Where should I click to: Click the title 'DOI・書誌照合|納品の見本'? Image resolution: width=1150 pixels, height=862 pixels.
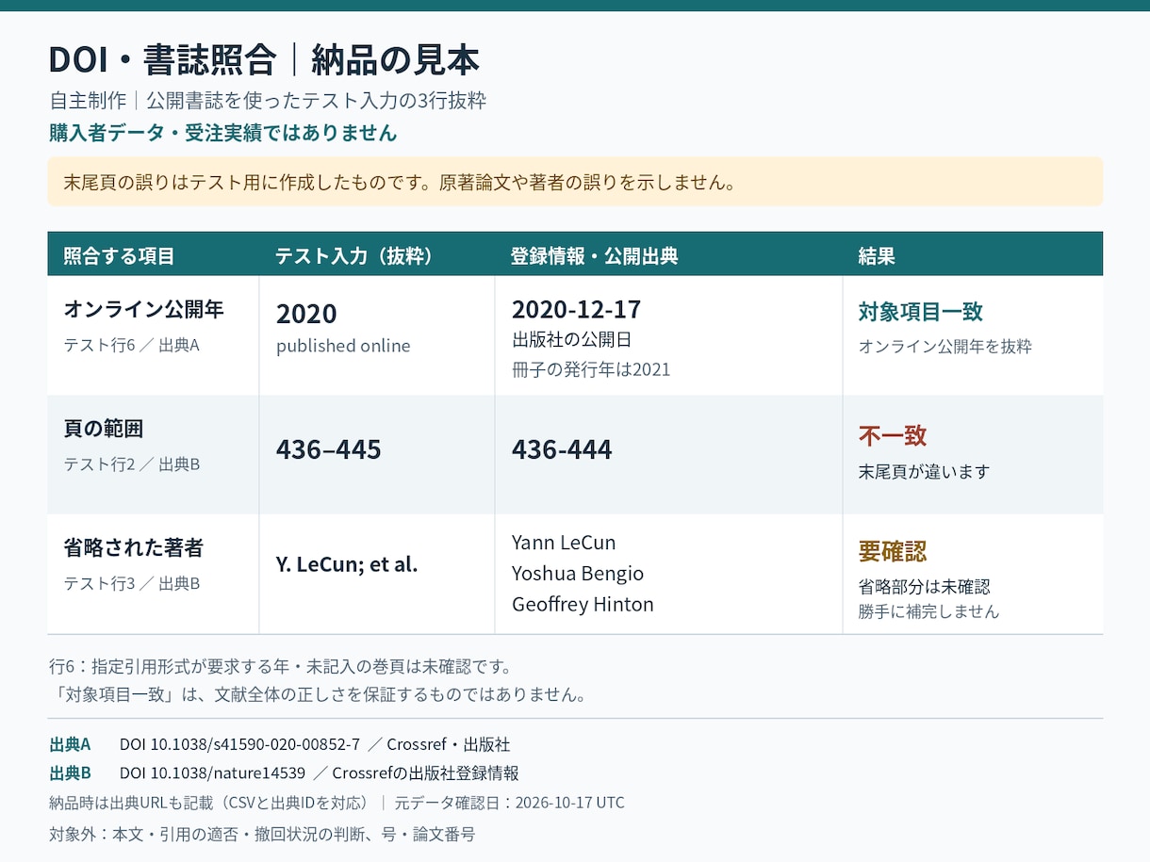(x=264, y=59)
